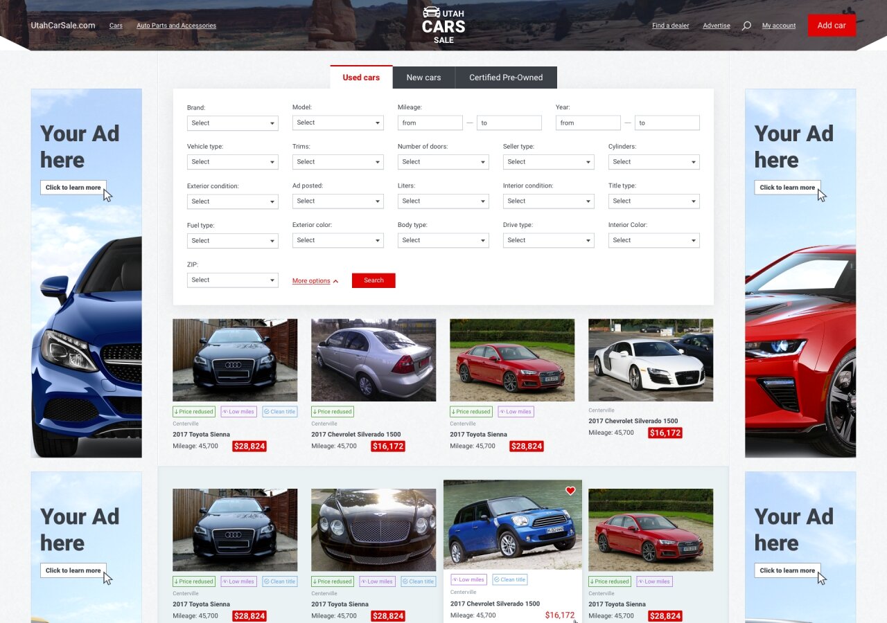
Task: Click the red Search button
Action: coord(374,280)
